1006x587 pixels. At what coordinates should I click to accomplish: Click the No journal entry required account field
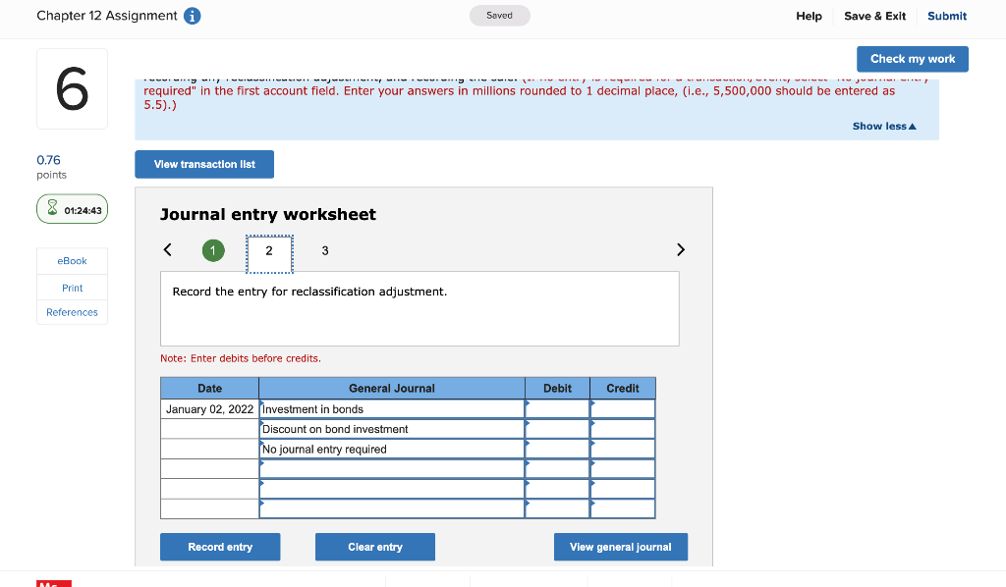pyautogui.click(x=391, y=449)
